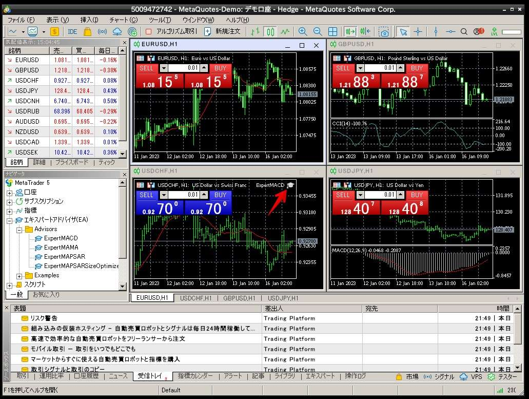The image size is (529, 399).
Task: Click 新規注文 new order button
Action: [222, 31]
